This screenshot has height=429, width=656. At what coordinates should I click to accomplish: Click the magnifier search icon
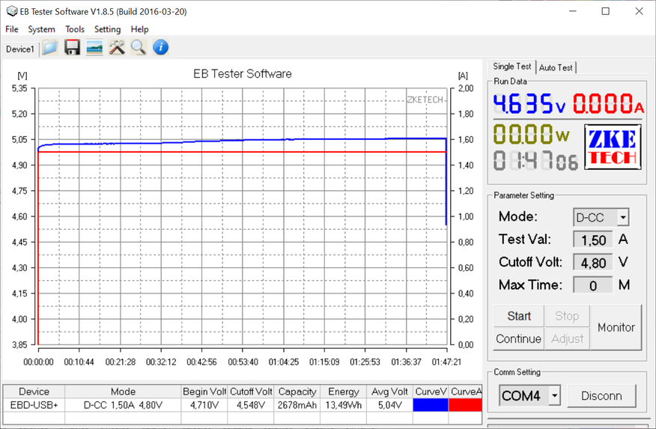139,48
